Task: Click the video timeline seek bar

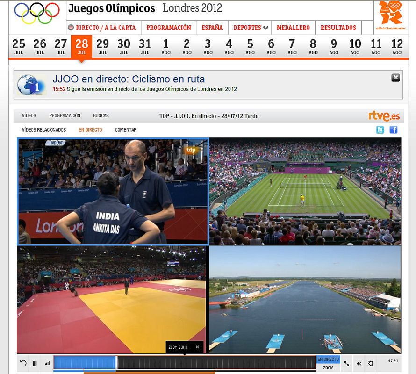Action: [x=215, y=363]
